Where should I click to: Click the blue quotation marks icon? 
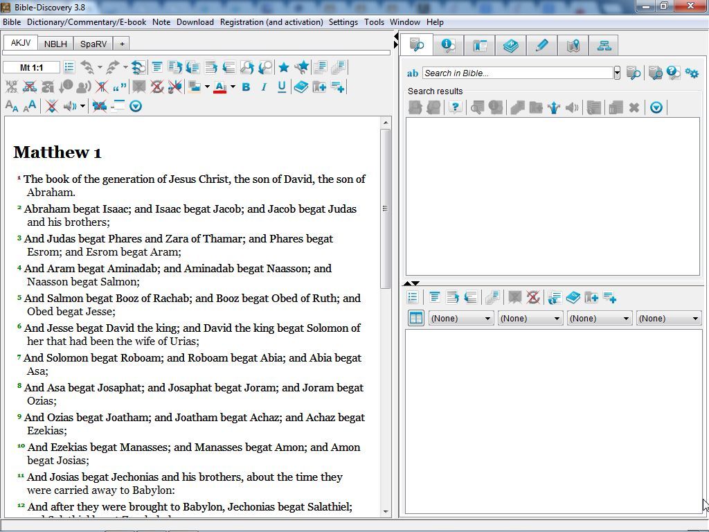[x=120, y=87]
